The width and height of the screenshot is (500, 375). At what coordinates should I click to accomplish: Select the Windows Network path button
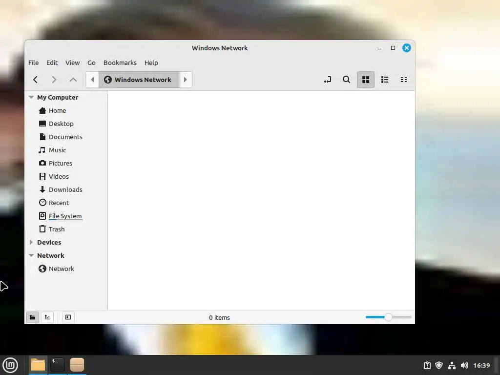coord(138,80)
